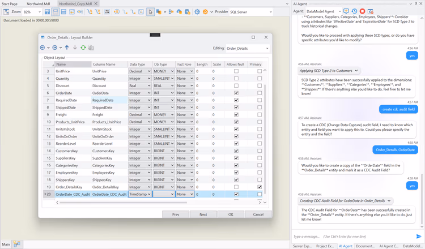The image size is (425, 249).
Task: Check Primary for Quantity row
Action: (260, 79)
